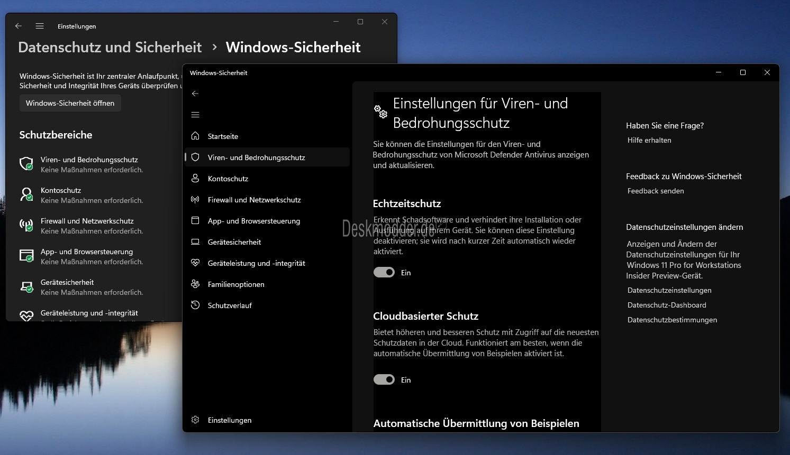Open Einstellungen at the sidebar bottom
The width and height of the screenshot is (790, 455).
coord(267,420)
